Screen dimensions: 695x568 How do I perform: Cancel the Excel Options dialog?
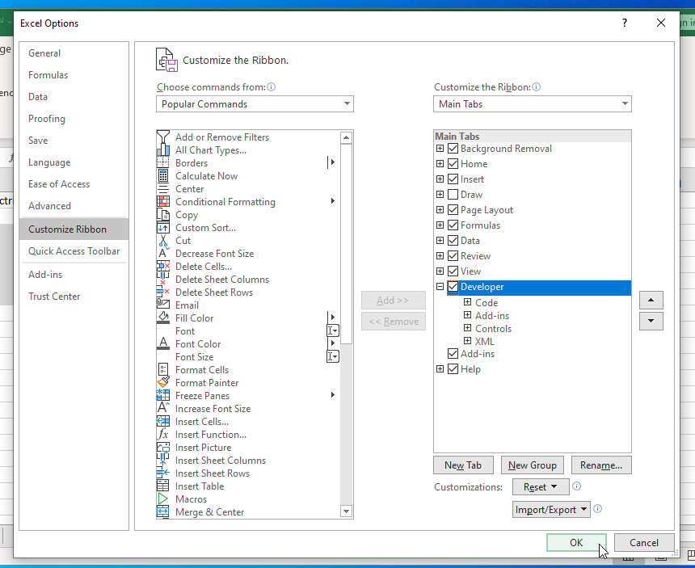point(644,543)
